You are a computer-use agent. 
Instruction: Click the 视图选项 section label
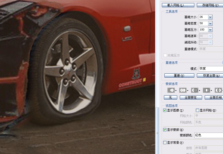[x=171, y=106]
